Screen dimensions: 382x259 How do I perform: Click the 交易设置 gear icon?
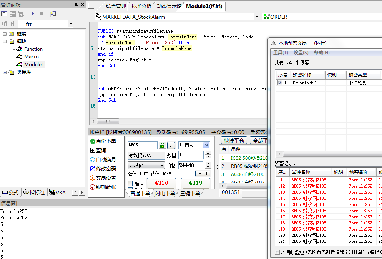pyautogui.click(x=93, y=178)
